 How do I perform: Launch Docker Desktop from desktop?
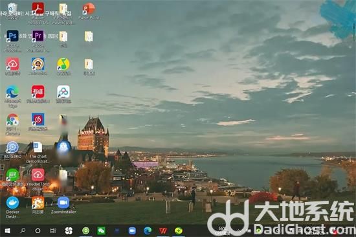pos(12,203)
